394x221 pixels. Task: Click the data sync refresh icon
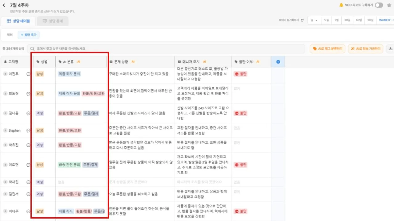[x=302, y=20]
